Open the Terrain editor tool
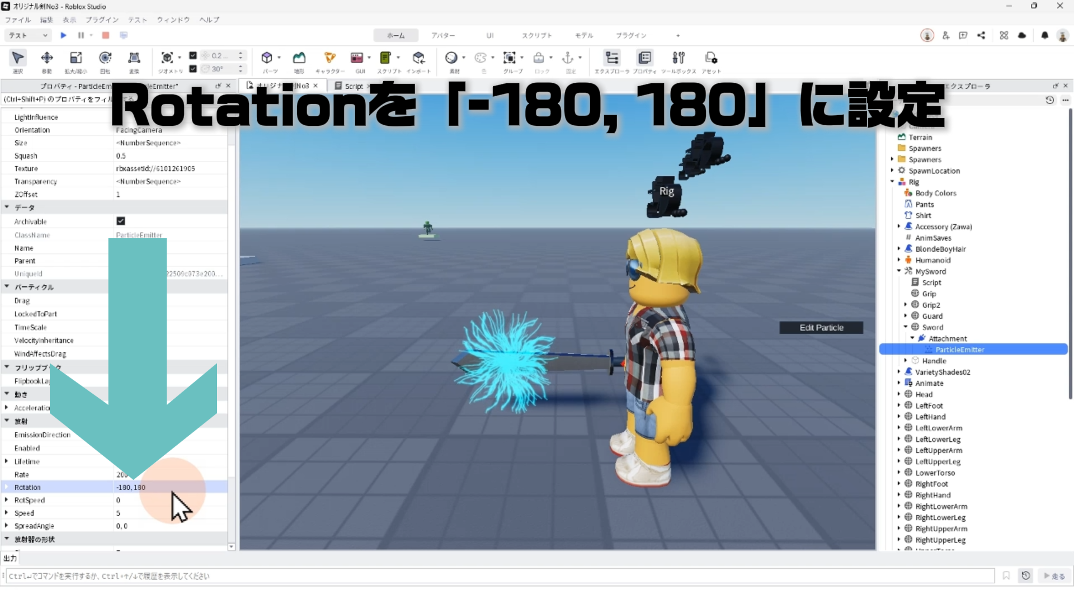This screenshot has height=604, width=1074. [299, 58]
